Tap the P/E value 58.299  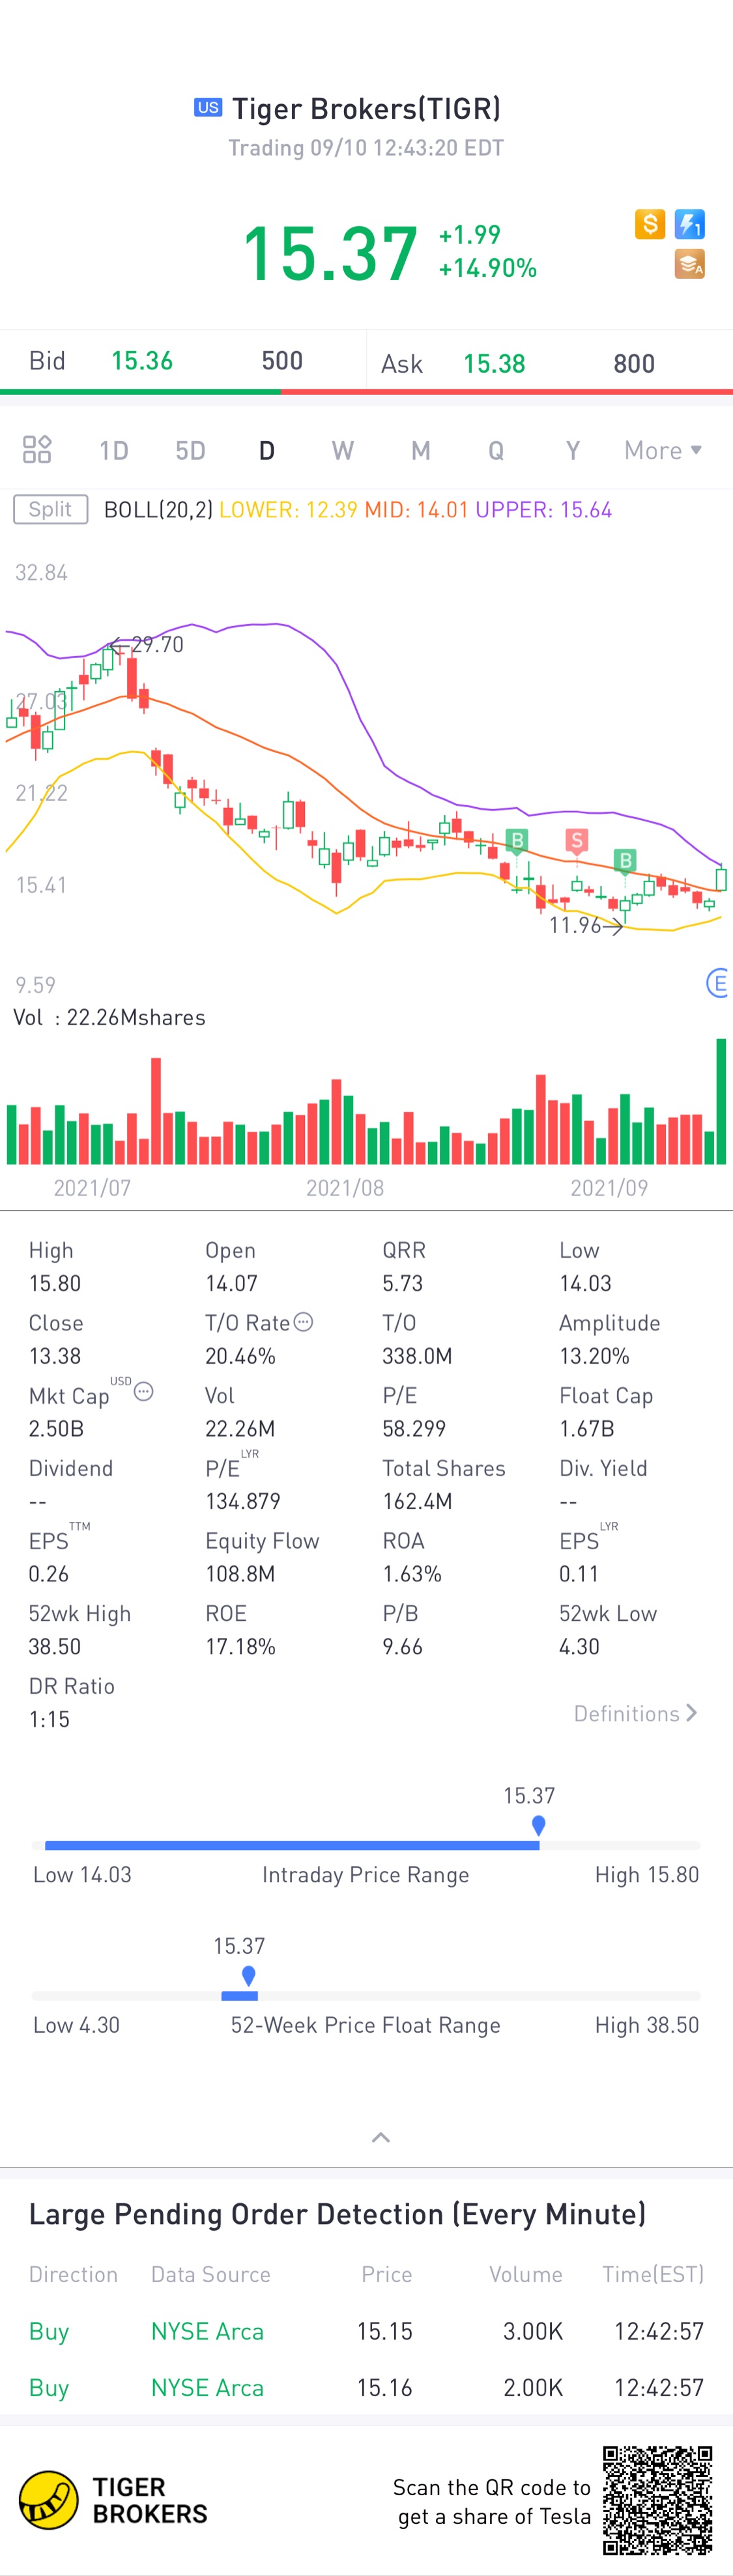414,1428
